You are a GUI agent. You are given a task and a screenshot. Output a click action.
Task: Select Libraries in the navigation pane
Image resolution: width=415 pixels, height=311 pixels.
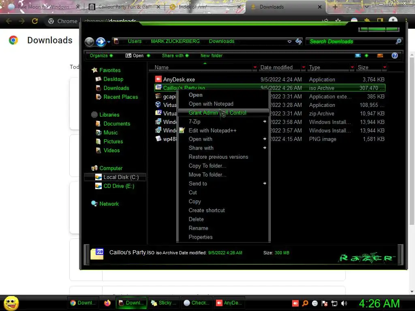click(109, 115)
